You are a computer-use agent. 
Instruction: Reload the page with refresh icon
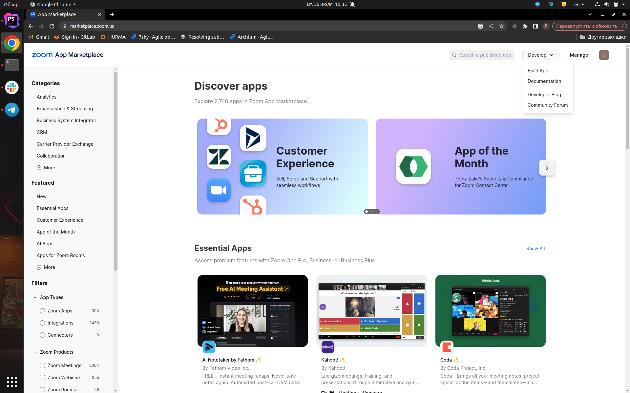(52, 26)
